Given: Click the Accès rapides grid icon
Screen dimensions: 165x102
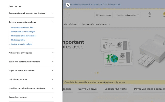Looking at the screenshot, I should coord(98,15).
